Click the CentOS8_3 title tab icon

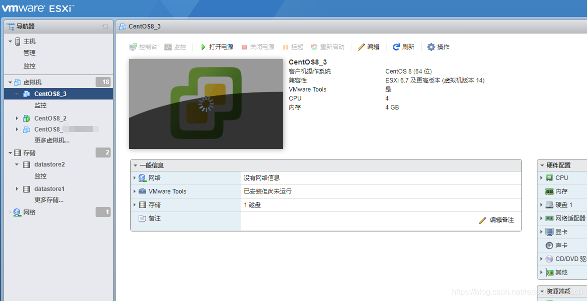[122, 26]
